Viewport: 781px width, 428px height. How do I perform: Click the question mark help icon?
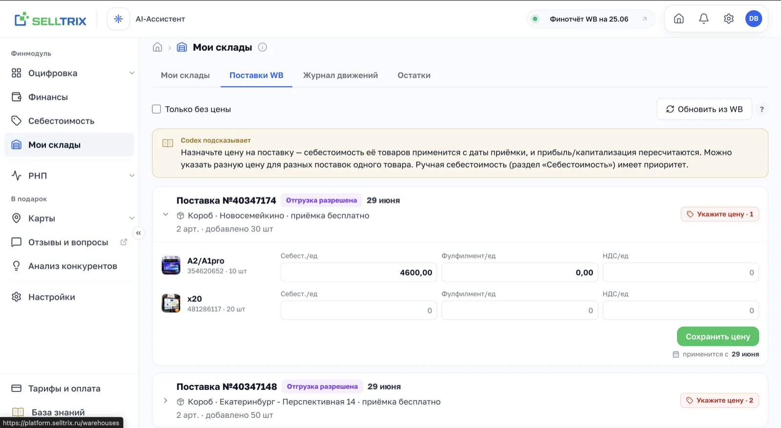761,109
